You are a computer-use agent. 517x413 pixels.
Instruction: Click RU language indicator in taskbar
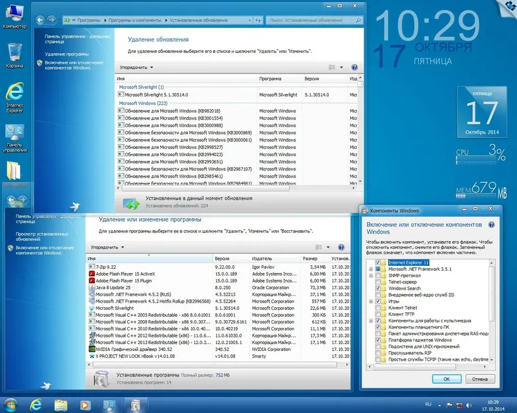pyautogui.click(x=428, y=404)
